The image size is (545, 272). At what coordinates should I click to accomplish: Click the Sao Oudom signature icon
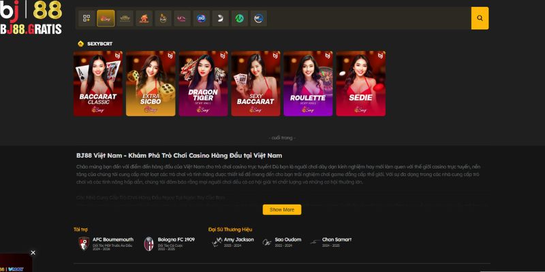click(x=267, y=243)
